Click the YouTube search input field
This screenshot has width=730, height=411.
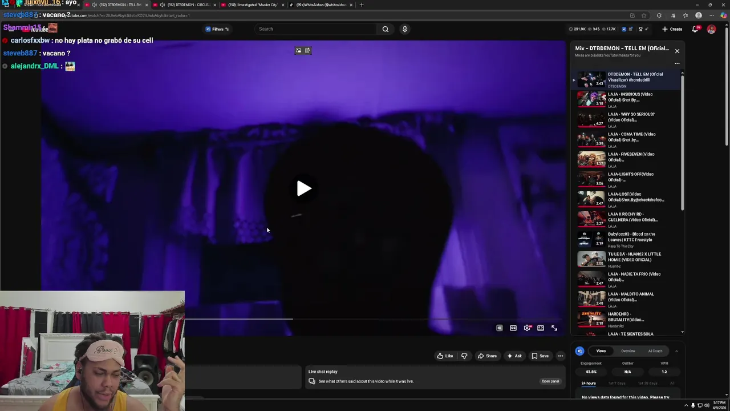(317, 29)
